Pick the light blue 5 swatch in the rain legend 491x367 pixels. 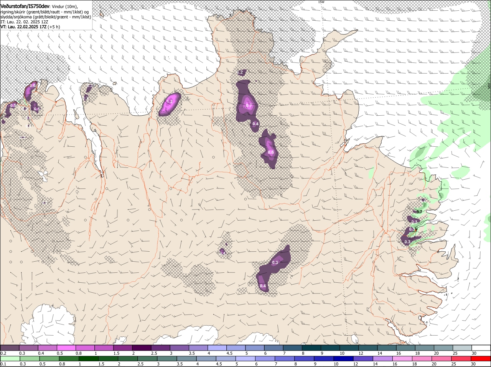(x=245, y=358)
